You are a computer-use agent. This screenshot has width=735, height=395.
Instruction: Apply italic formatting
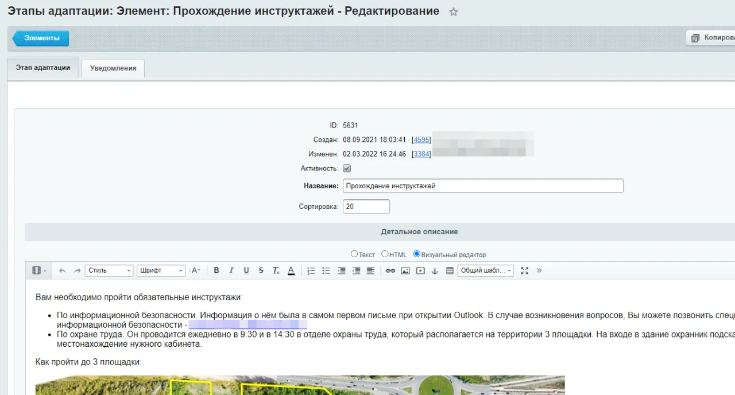pos(231,270)
